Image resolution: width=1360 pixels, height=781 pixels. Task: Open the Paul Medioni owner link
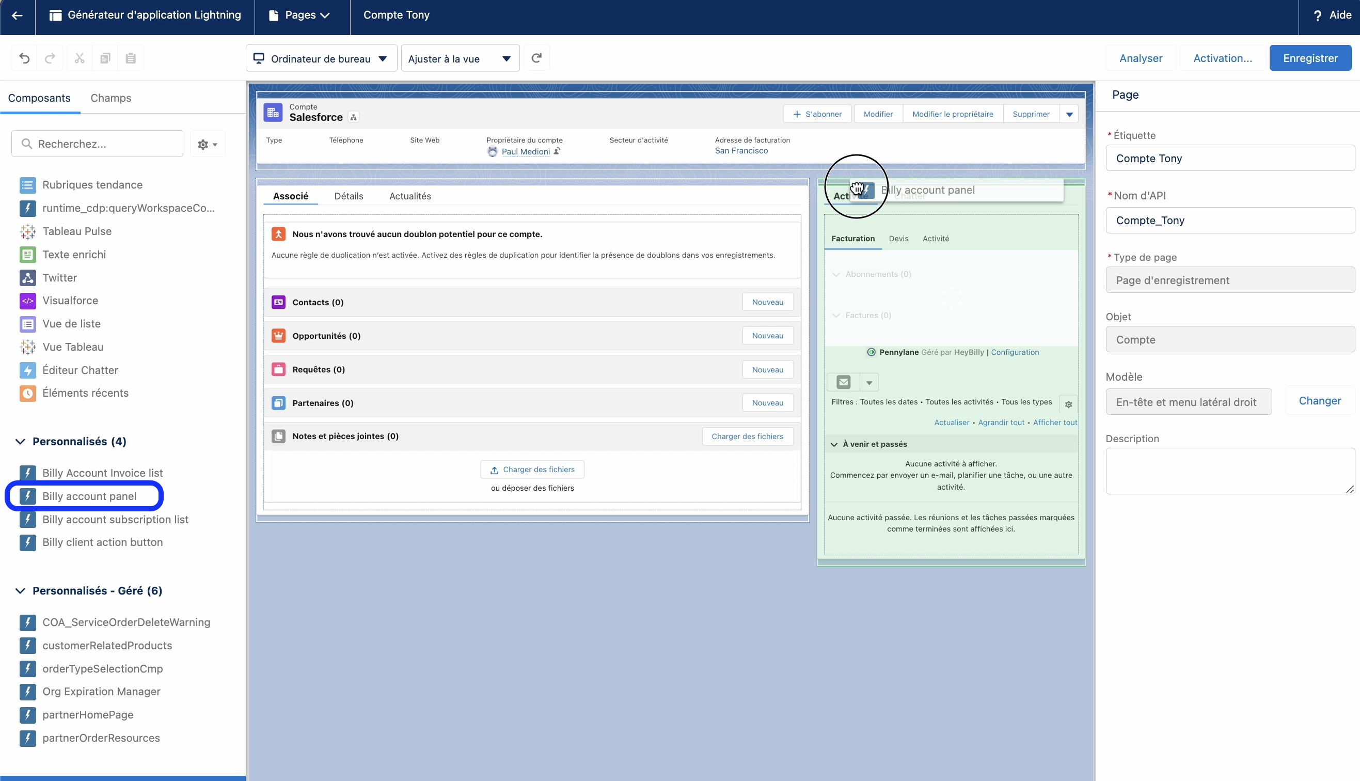point(525,152)
